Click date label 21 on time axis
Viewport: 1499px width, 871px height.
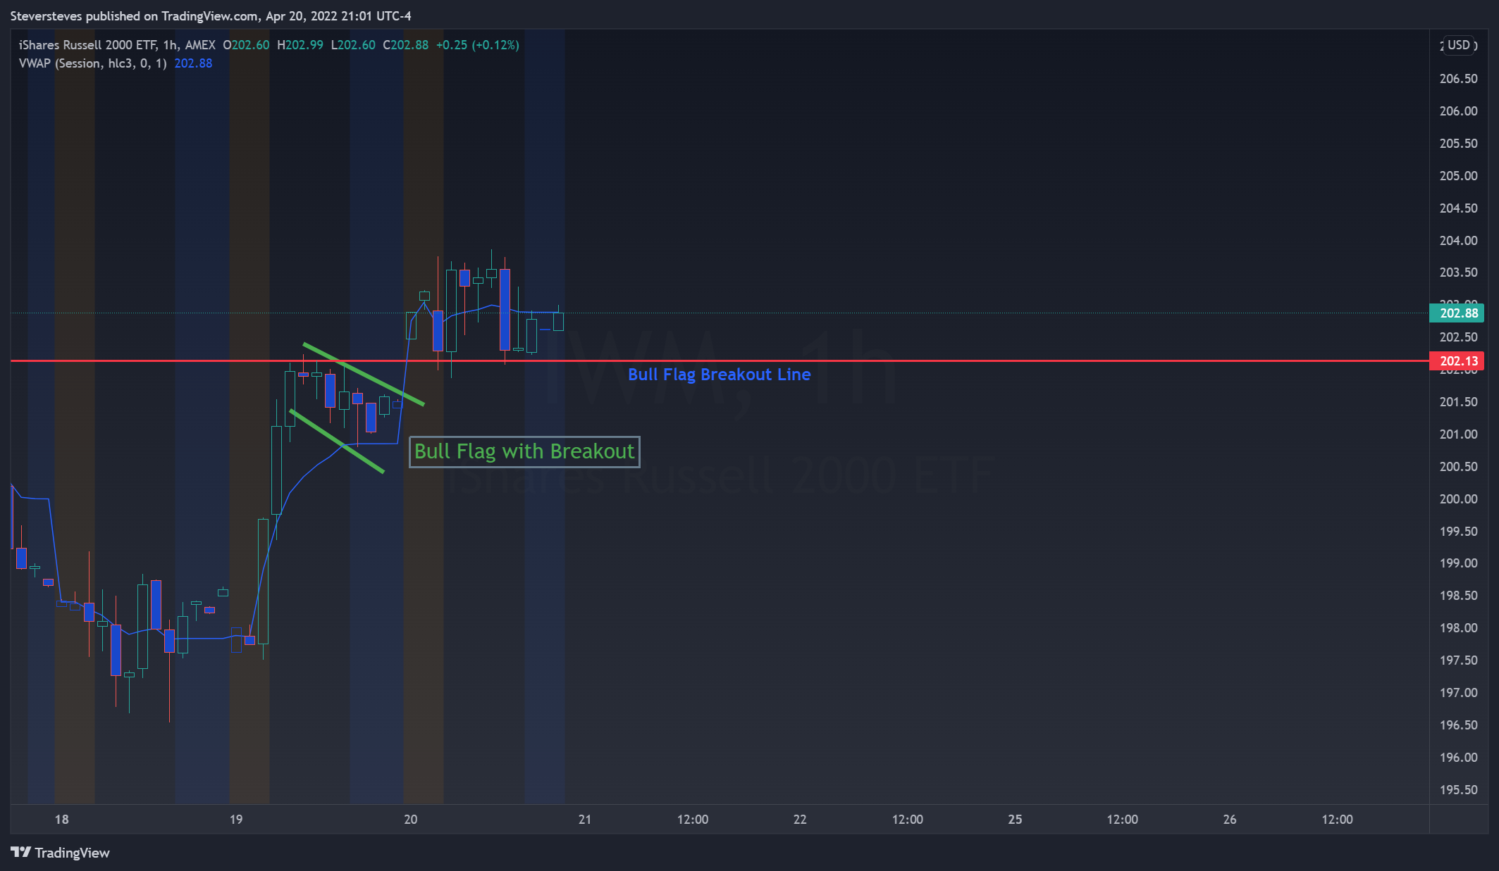pos(585,820)
